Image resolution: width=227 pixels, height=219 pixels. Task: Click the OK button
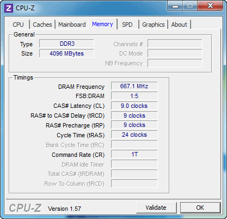(200, 208)
